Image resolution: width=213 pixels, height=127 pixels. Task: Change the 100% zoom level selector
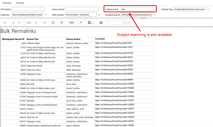pyautogui.click(x=75, y=22)
